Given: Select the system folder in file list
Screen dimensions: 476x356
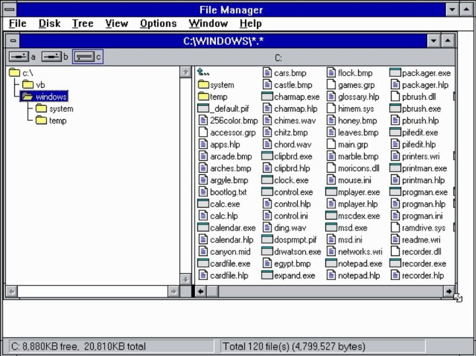Looking at the screenshot, I should tap(203, 85).
